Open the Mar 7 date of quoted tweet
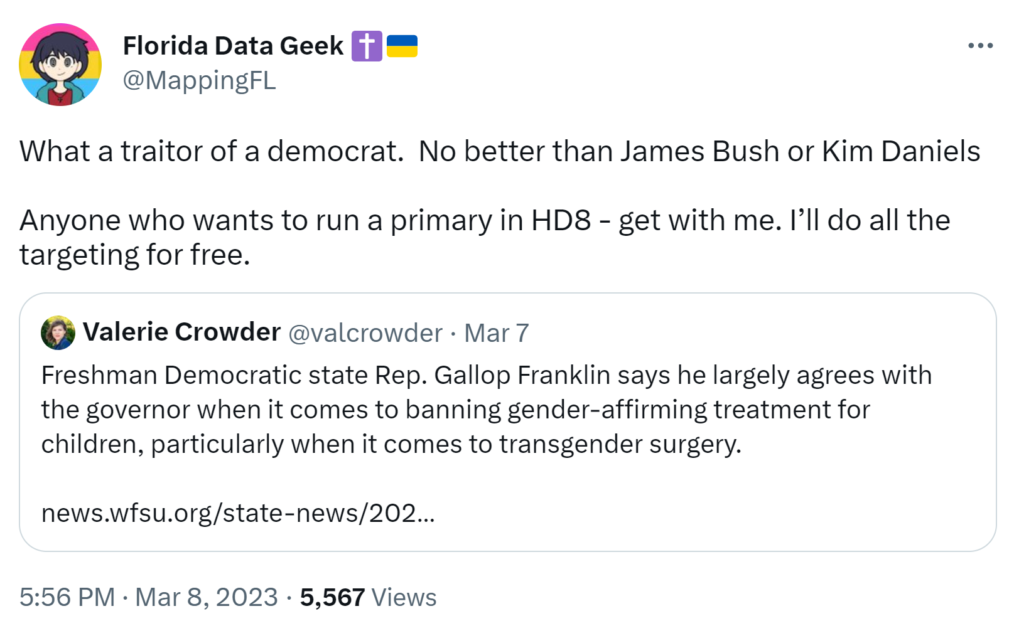Screen dimensions: 1014x621 click(497, 333)
